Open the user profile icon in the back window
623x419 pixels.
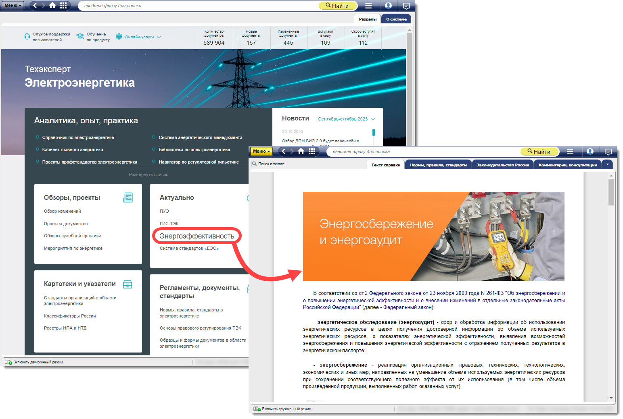point(388,6)
